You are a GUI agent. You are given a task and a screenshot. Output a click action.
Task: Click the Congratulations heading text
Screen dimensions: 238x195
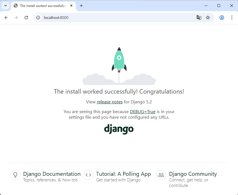pyautogui.click(x=119, y=91)
